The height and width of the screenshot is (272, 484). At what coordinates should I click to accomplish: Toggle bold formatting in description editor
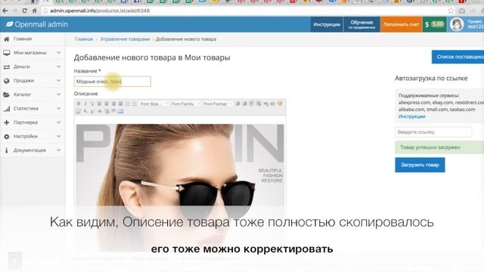pos(79,104)
